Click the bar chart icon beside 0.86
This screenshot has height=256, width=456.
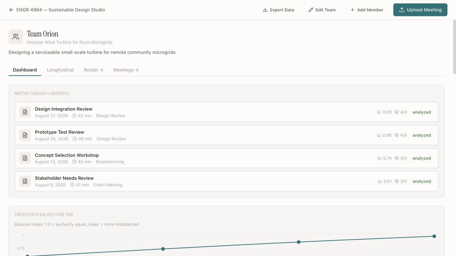[x=379, y=135]
